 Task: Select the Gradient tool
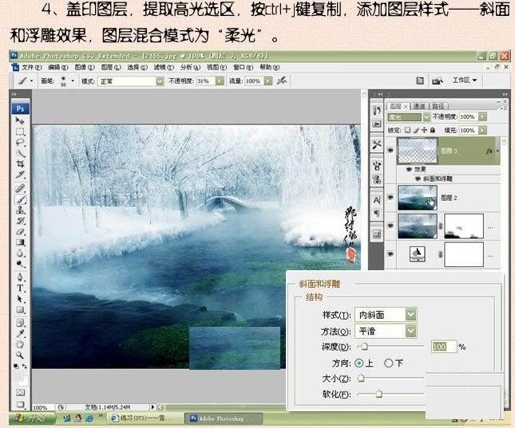(20, 242)
